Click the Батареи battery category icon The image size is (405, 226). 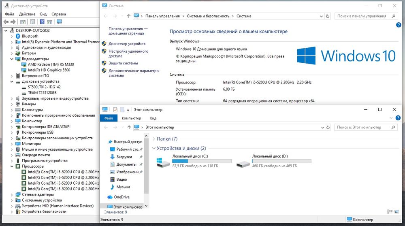coord(18,53)
